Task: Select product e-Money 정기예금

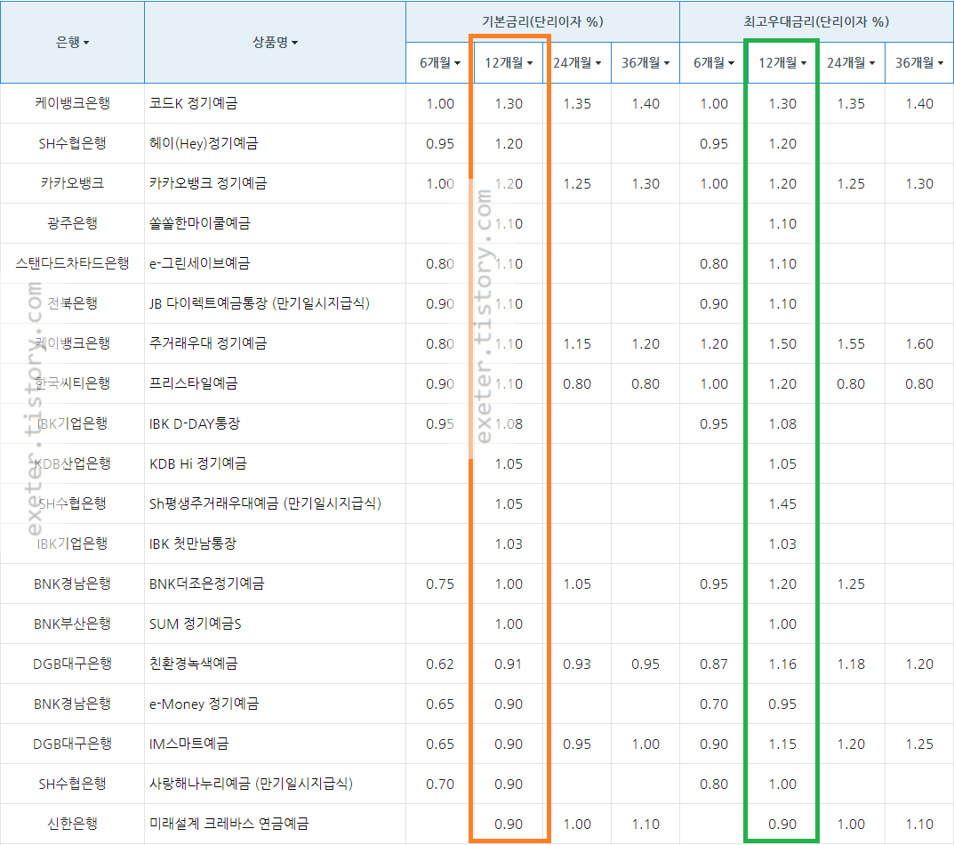Action: point(204,704)
